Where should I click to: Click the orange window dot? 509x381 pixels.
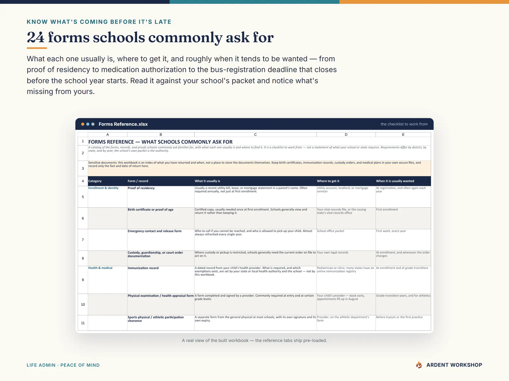[x=83, y=124]
